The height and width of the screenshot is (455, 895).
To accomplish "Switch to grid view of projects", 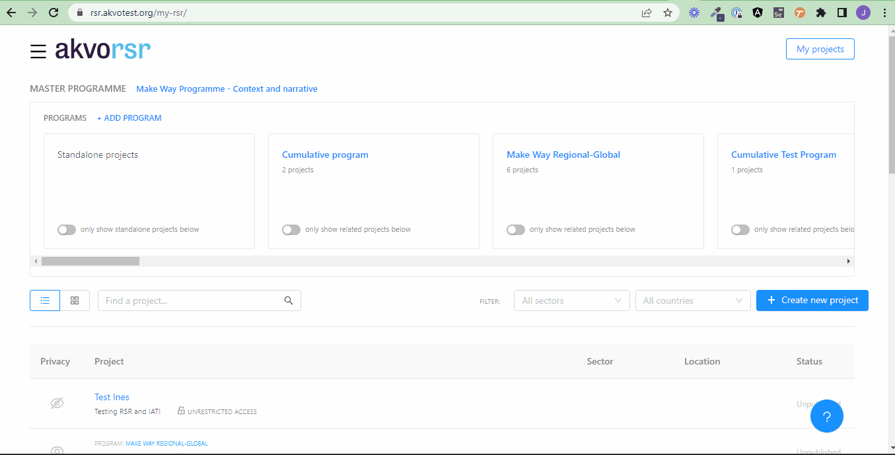I will [75, 300].
